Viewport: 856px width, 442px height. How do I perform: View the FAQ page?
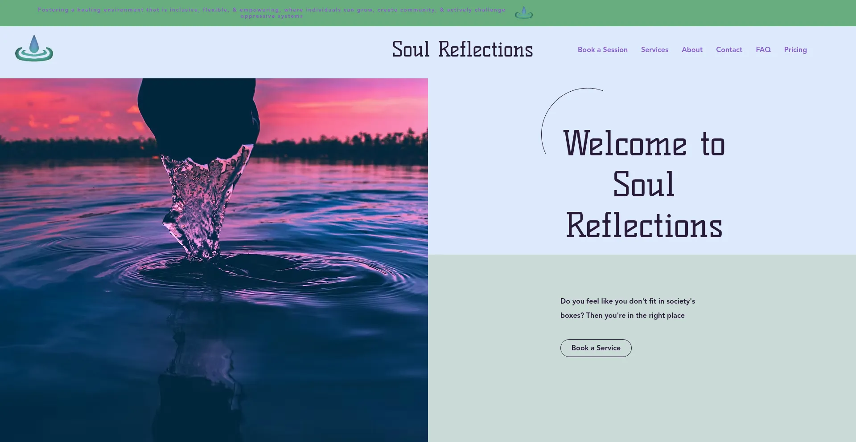763,50
